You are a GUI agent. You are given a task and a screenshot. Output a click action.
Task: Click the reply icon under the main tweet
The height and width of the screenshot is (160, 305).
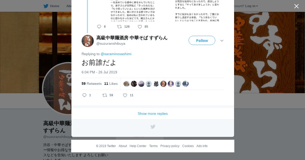click(x=84, y=95)
